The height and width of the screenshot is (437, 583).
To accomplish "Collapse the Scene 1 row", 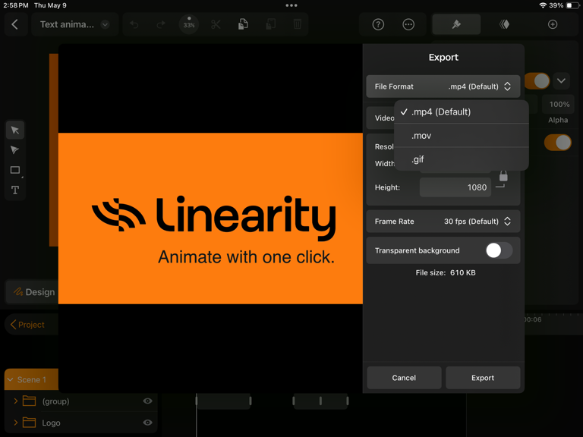I will 11,380.
